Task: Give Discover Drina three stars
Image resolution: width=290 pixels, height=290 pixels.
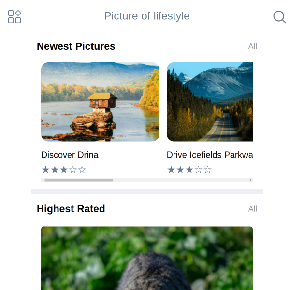Action: click(64, 170)
